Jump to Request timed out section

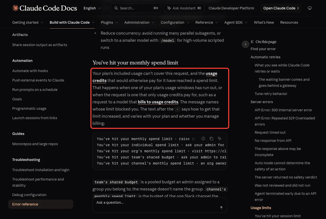(x=270, y=132)
